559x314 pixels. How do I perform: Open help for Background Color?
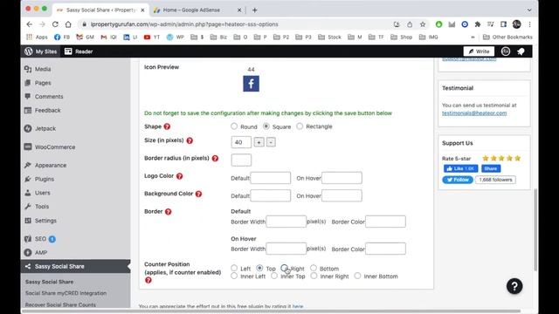pyautogui.click(x=198, y=194)
